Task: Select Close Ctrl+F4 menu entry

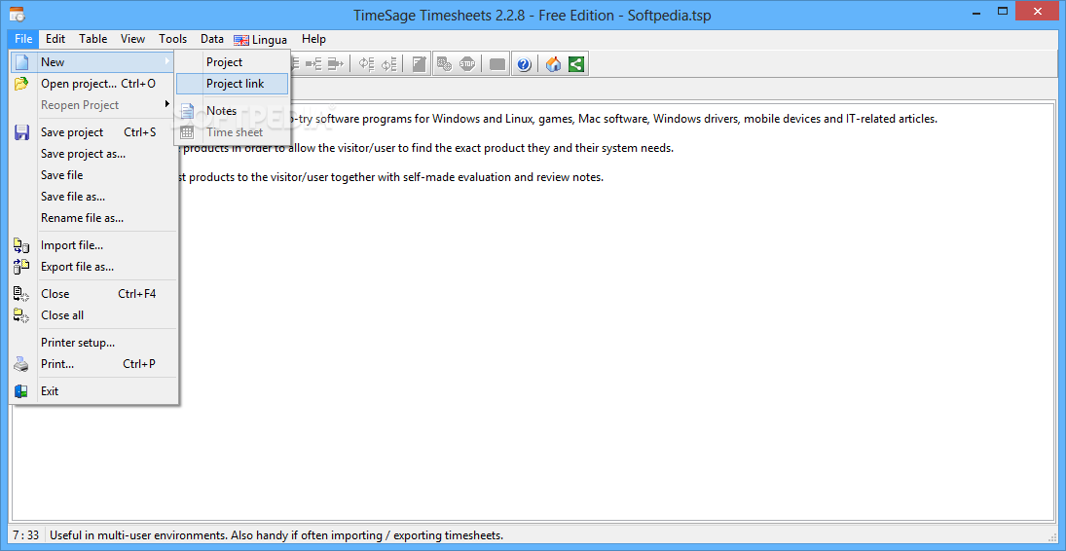Action: 93,294
